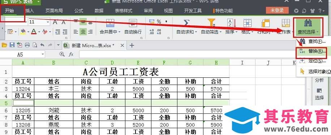The image size is (331, 135).
Task: Toggle 自动换行 wrap text
Action: click(x=133, y=27)
